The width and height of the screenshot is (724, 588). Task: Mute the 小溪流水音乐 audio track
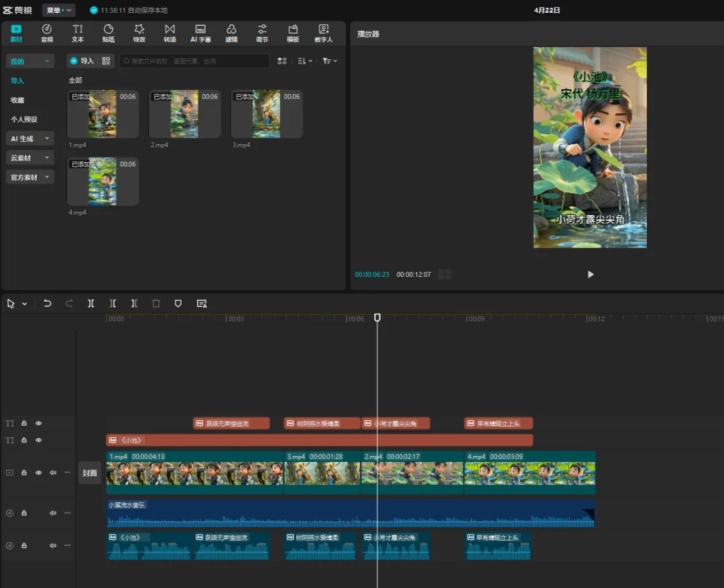(x=53, y=514)
